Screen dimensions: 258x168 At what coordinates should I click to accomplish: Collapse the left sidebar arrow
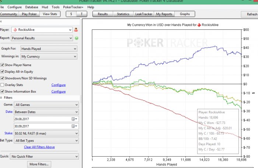point(1,21)
